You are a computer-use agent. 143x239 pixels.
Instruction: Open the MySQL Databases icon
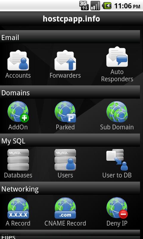[x=18, y=160]
